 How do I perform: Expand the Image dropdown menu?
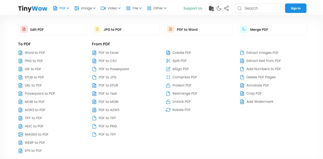(85, 8)
